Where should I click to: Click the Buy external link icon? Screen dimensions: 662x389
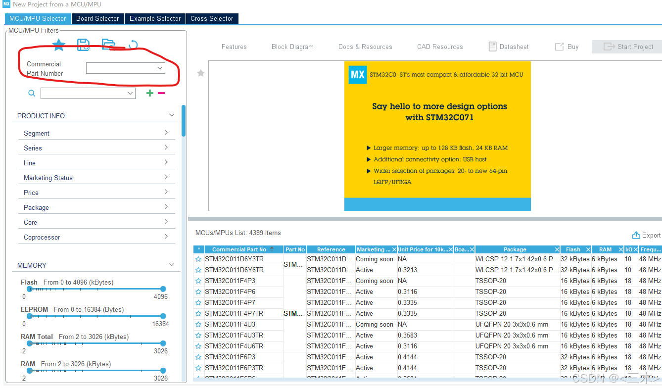point(560,47)
